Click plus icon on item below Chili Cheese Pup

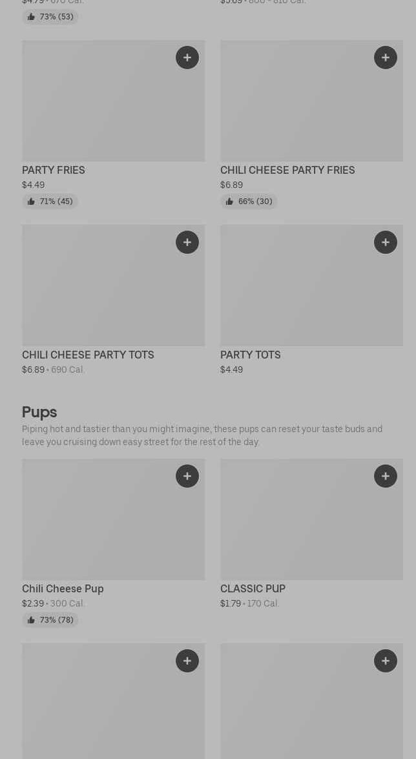click(187, 661)
